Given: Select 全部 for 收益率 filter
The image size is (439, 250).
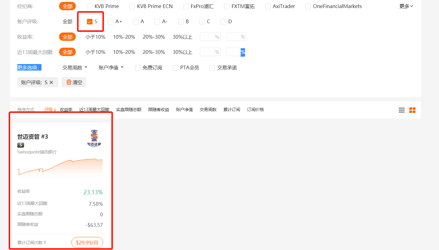Looking at the screenshot, I should 67,37.
